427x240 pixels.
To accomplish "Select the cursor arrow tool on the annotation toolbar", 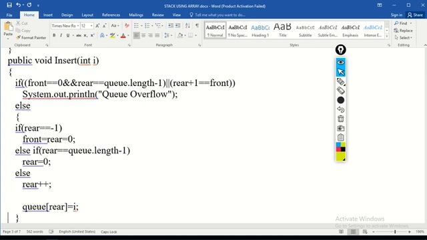I will pyautogui.click(x=341, y=72).
